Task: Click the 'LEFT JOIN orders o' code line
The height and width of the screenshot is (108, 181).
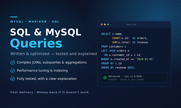Action: 115,51
